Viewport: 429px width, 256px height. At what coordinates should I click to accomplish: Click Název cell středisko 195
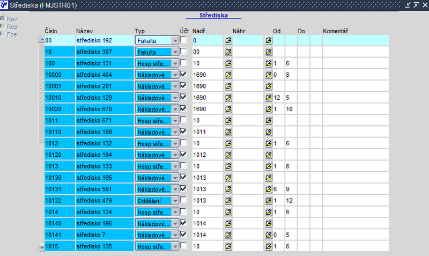point(105,178)
